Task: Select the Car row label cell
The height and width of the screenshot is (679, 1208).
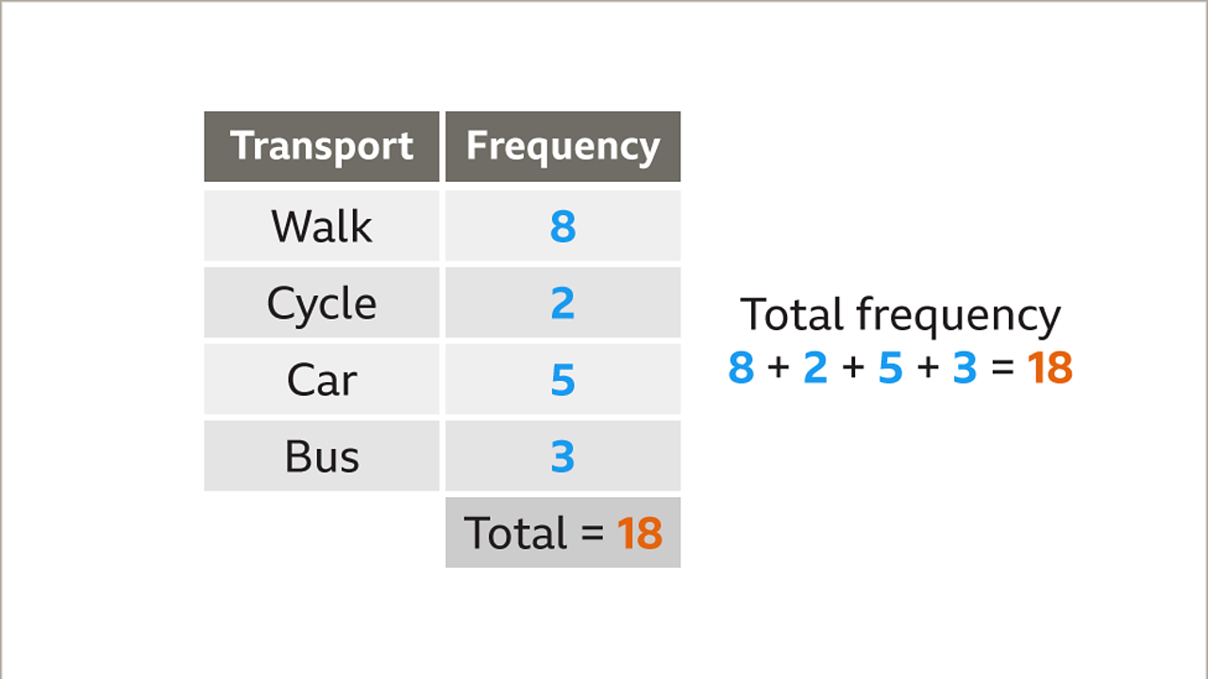Action: pyautogui.click(x=322, y=379)
